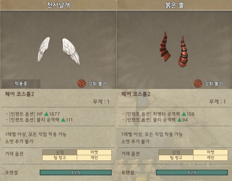Click the no-enhancement icon on 붉은 뿔 panel
Viewport: 232px width, 181px height.
point(198,83)
